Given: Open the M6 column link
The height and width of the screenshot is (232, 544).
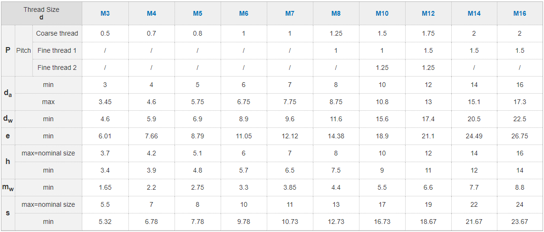Looking at the screenshot, I should (243, 13).
